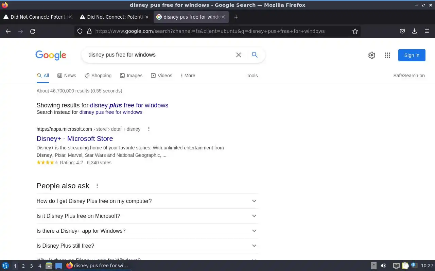The width and height of the screenshot is (435, 271).
Task: Click the 10:27 clock in the tray
Action: [x=427, y=266]
